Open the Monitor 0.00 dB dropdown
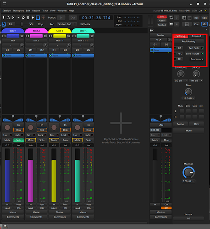Image resolution: width=210 pixels, height=229 pixels. (189, 181)
